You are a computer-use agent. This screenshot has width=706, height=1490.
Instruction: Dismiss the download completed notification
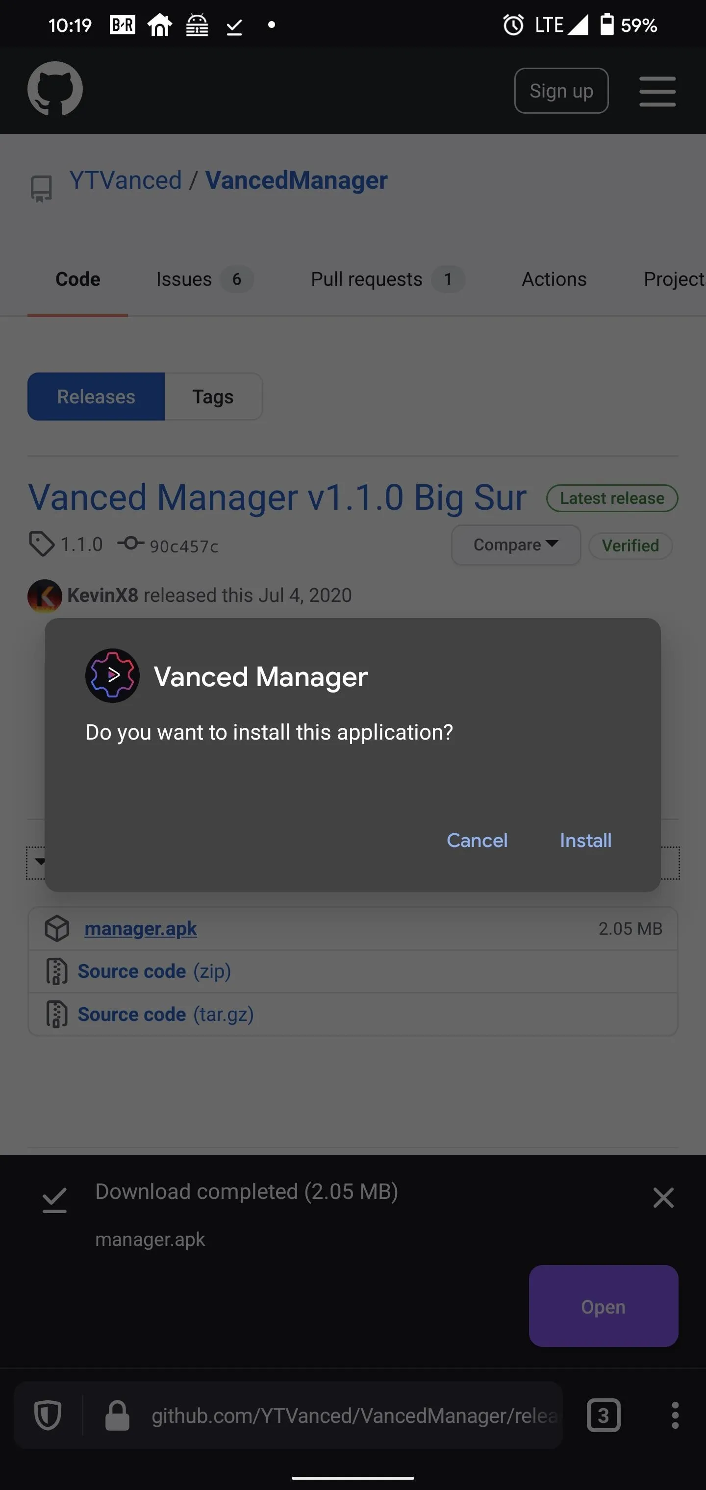click(x=662, y=1198)
